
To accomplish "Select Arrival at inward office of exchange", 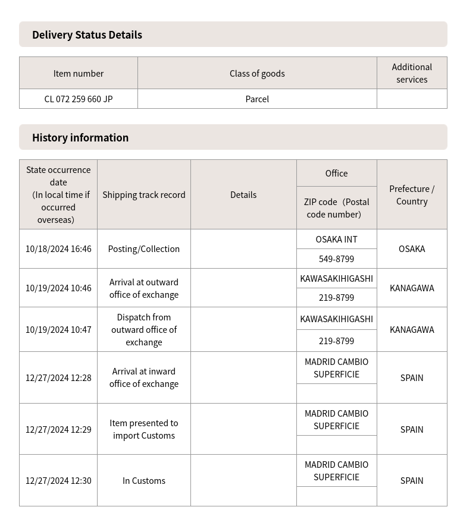I will pyautogui.click(x=144, y=377).
